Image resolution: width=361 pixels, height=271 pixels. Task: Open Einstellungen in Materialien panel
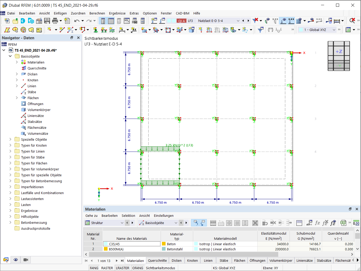click(164, 216)
